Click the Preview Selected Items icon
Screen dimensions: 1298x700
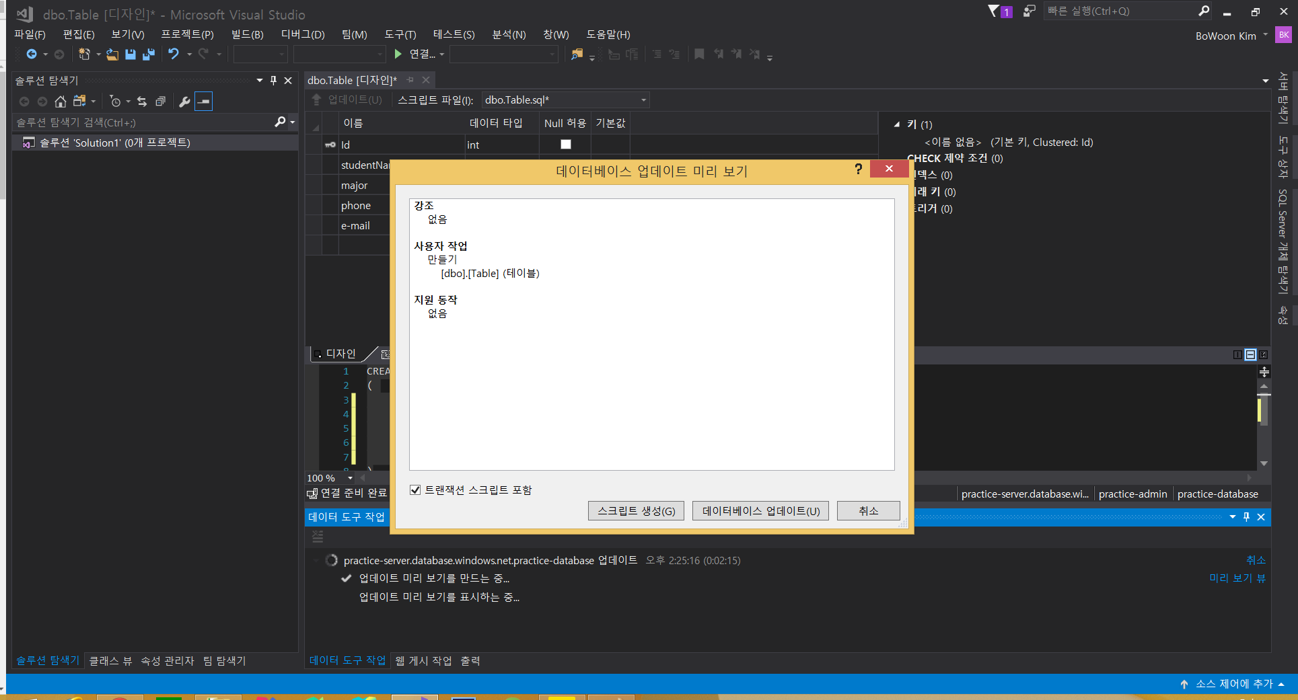coord(204,102)
